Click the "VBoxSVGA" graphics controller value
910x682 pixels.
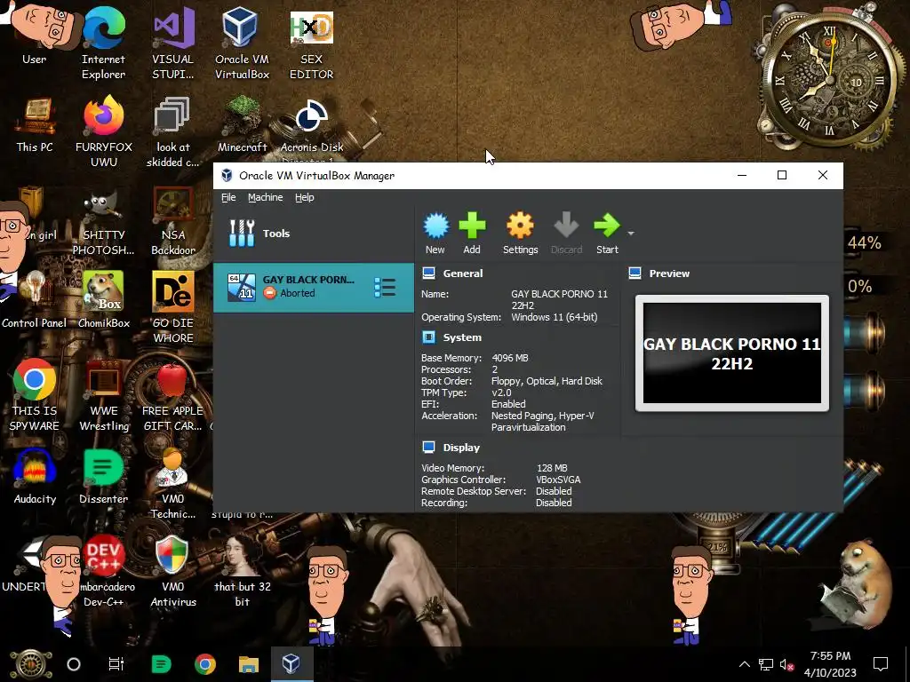tap(558, 480)
